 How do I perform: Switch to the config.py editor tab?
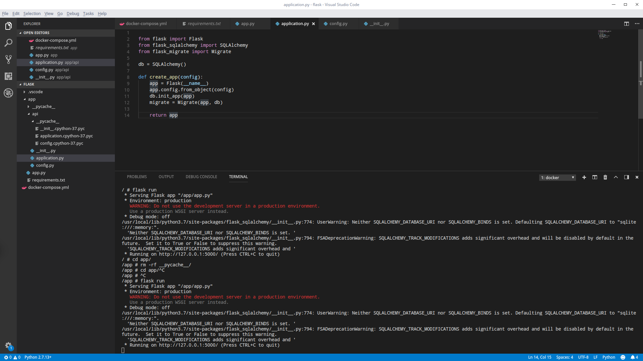tap(338, 24)
